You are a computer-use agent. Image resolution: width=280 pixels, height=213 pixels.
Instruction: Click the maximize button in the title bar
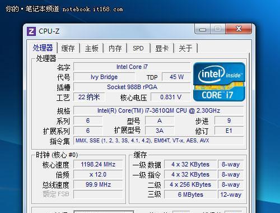point(218,29)
